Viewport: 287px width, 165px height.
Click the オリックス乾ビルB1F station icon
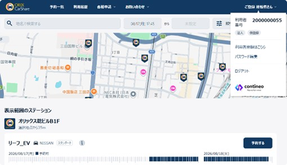(10, 124)
